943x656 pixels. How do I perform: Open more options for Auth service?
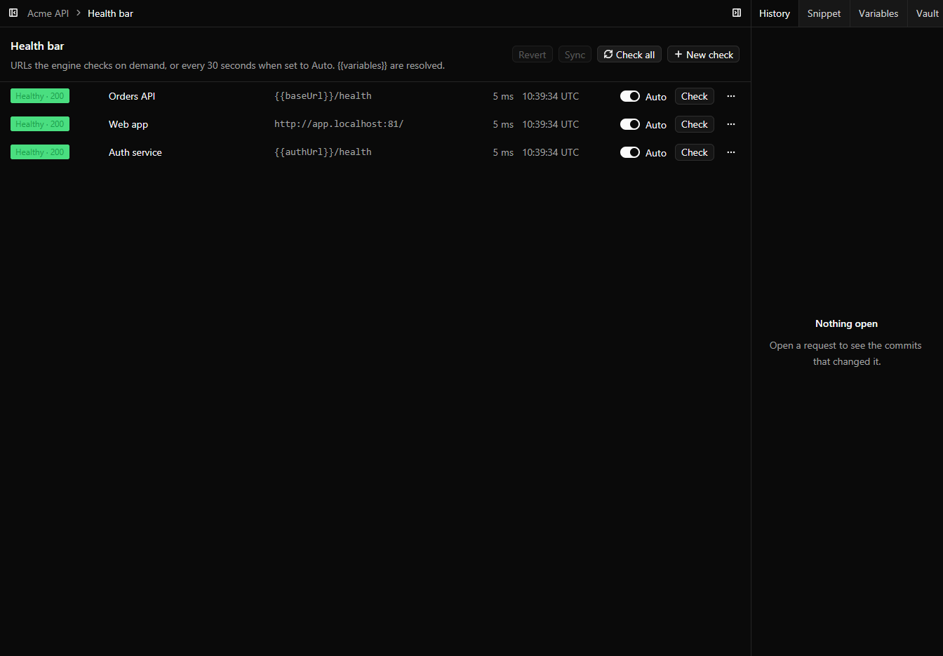pos(731,152)
